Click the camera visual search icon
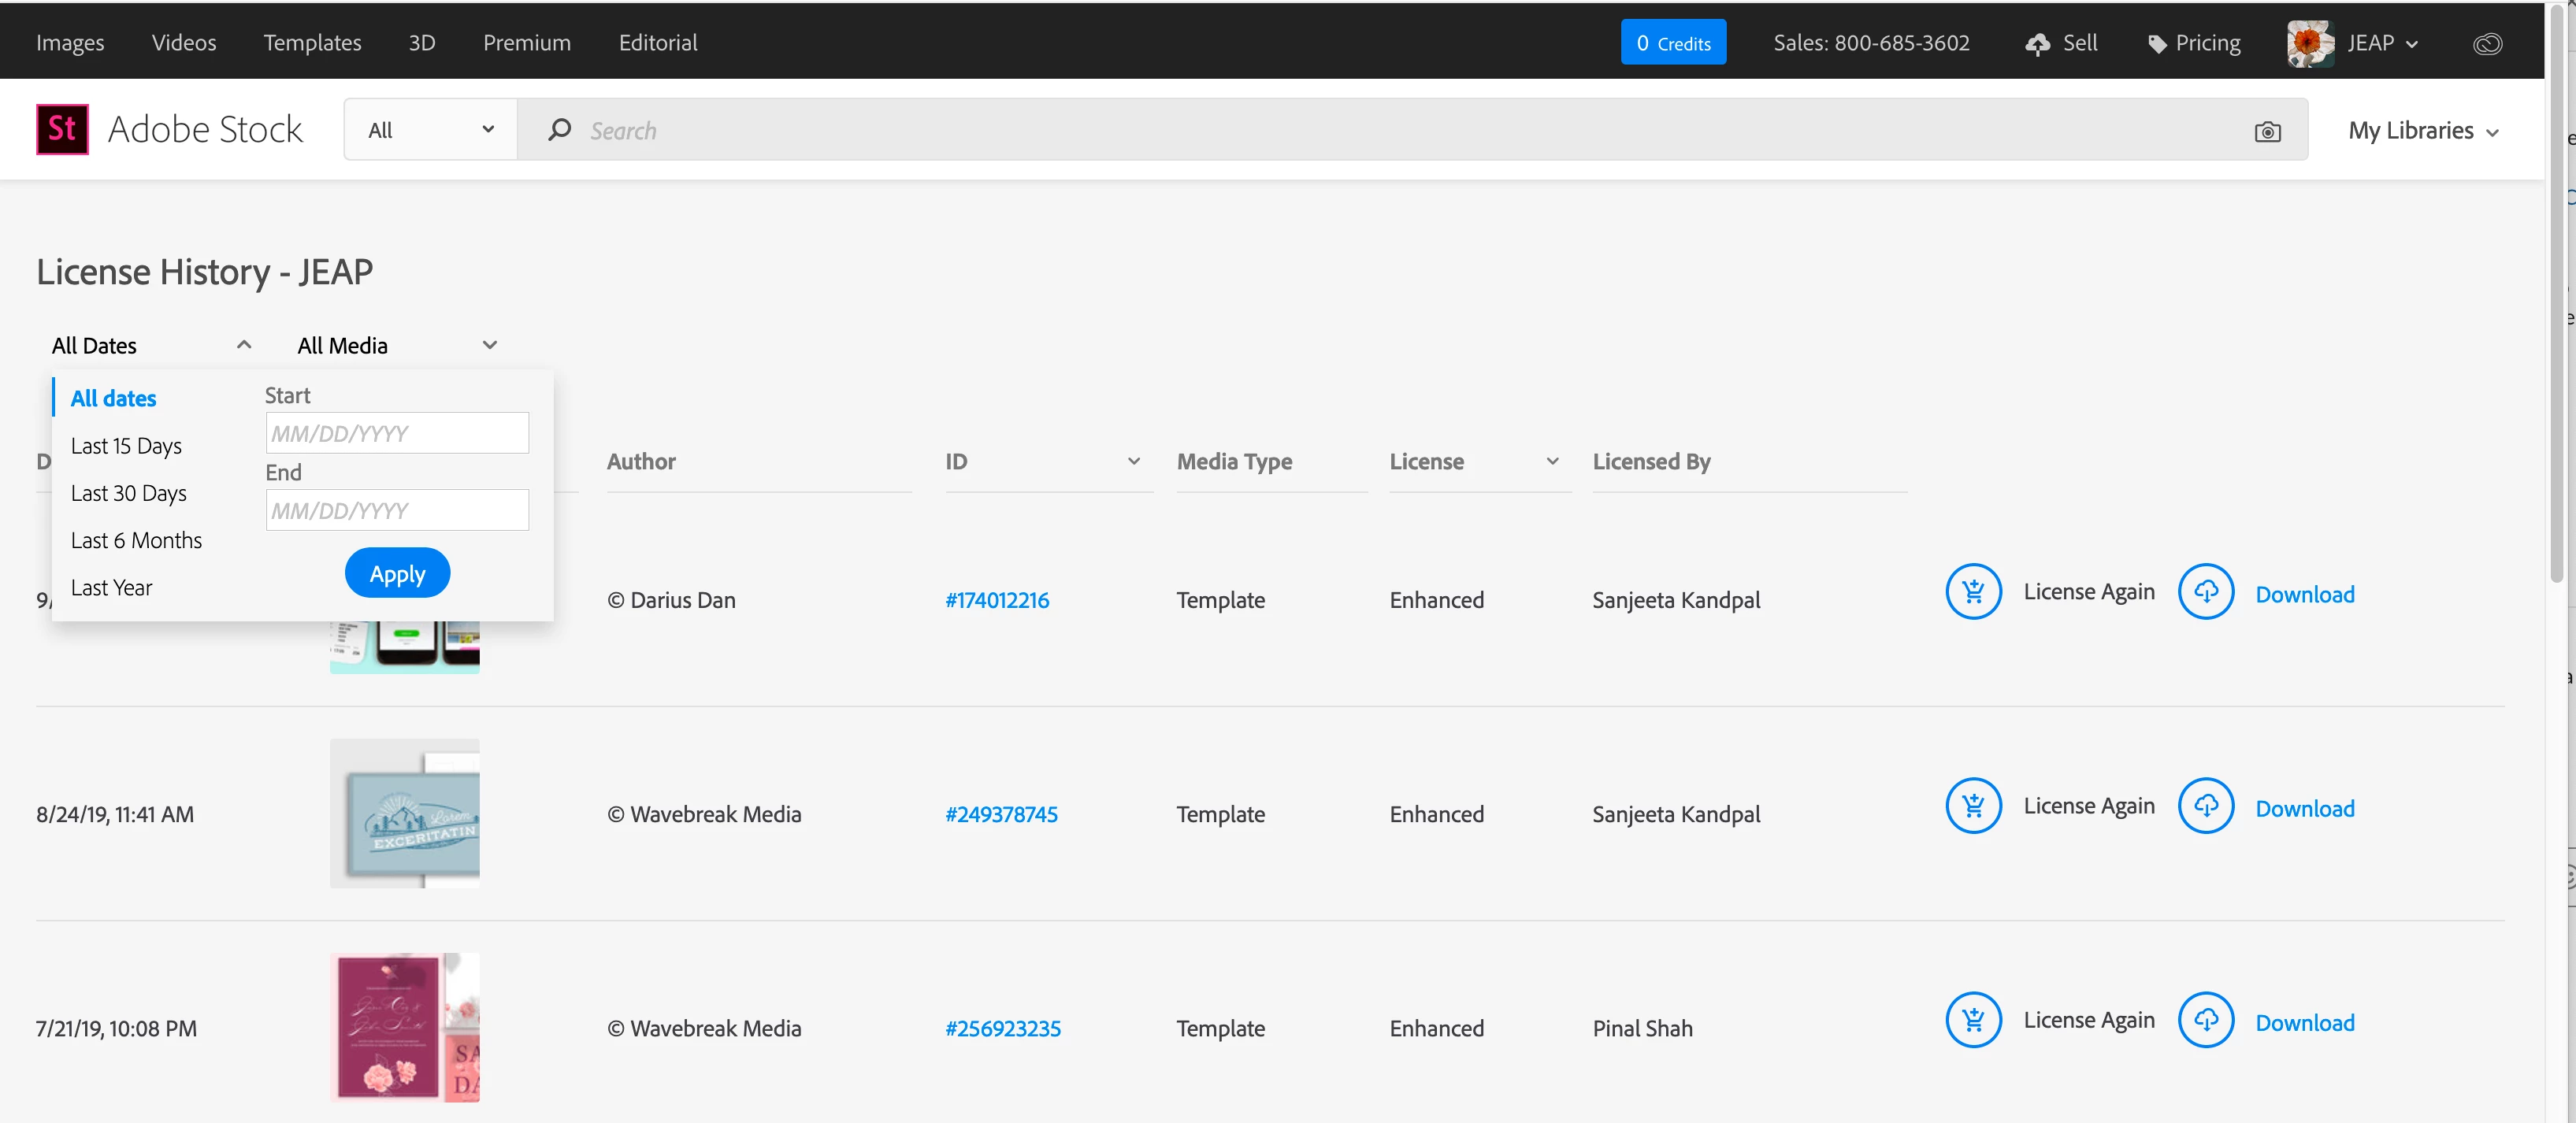This screenshot has width=2576, height=1123. tap(2267, 131)
